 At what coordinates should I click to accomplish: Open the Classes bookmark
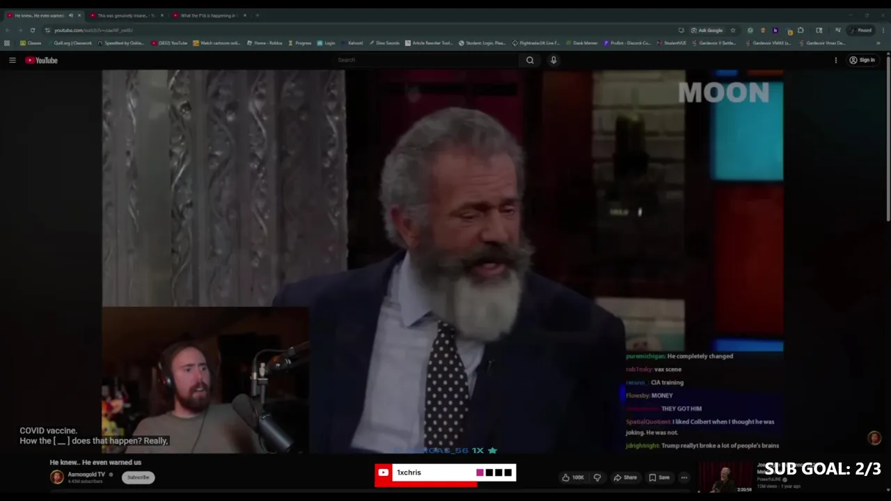click(31, 43)
